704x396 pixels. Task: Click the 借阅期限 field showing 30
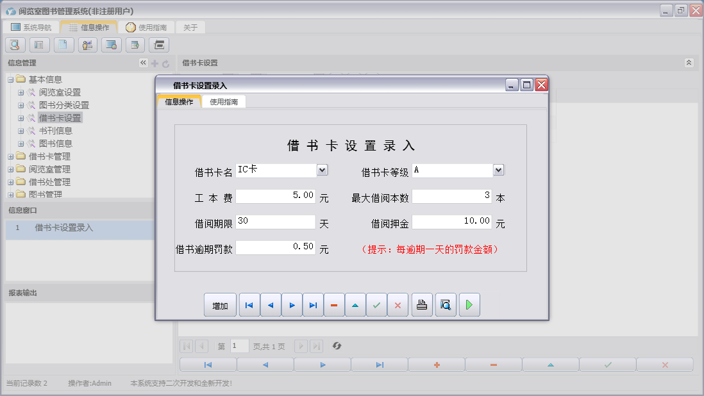pos(274,221)
